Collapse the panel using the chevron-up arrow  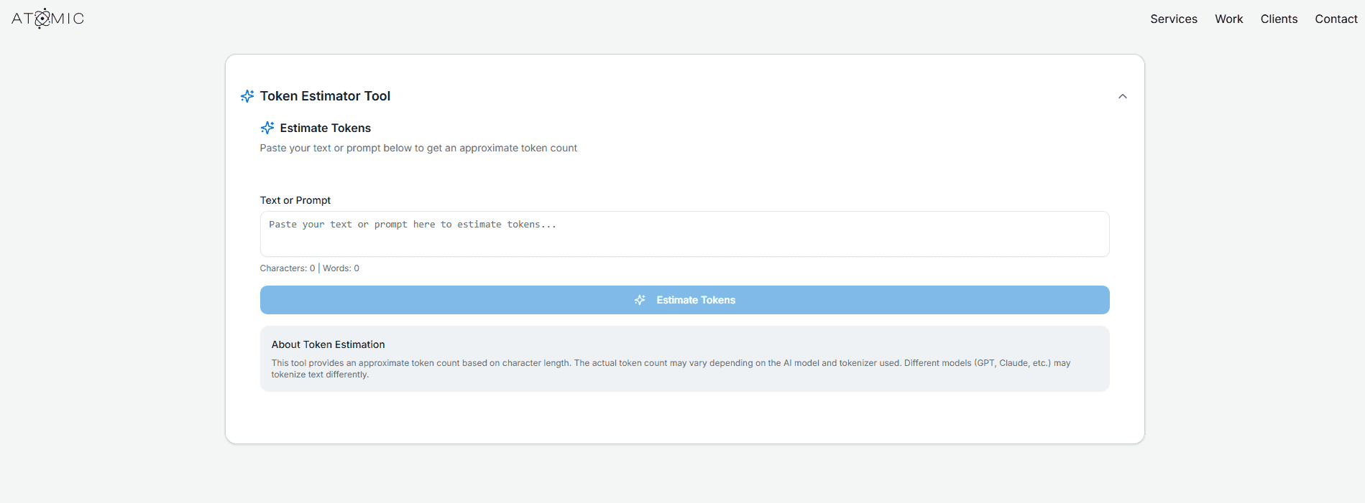pos(1122,96)
